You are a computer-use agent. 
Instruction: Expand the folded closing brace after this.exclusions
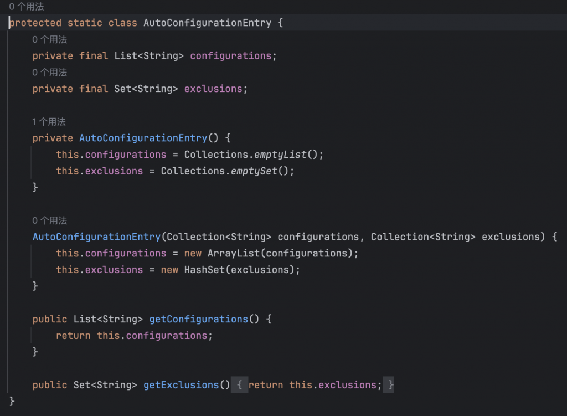click(x=390, y=385)
